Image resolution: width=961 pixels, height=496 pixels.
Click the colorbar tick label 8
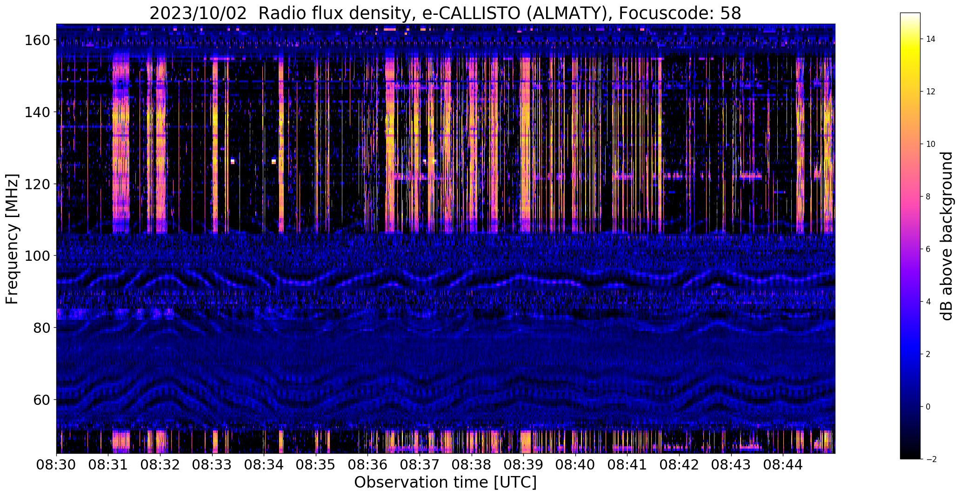click(928, 197)
